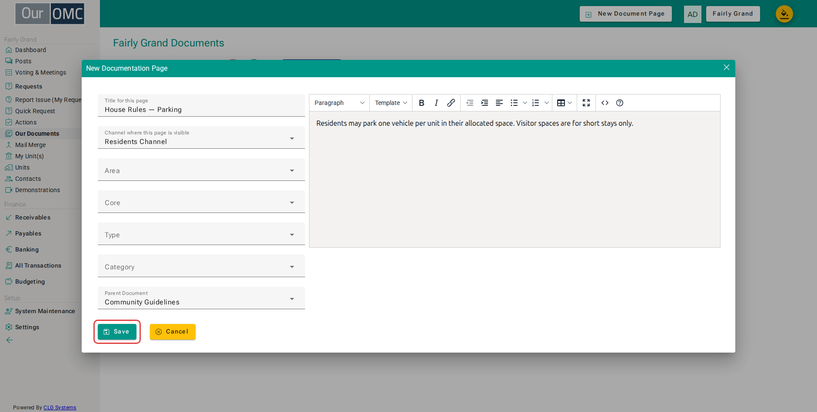Viewport: 817px width, 412px height.
Task: Open the Category dropdown field
Action: tap(201, 266)
